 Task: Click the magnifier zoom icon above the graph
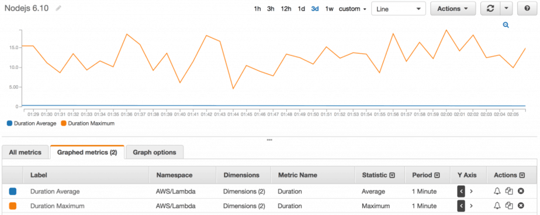(506, 25)
